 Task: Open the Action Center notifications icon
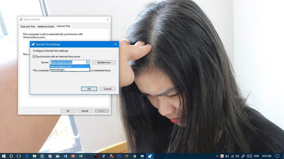coord(277,156)
